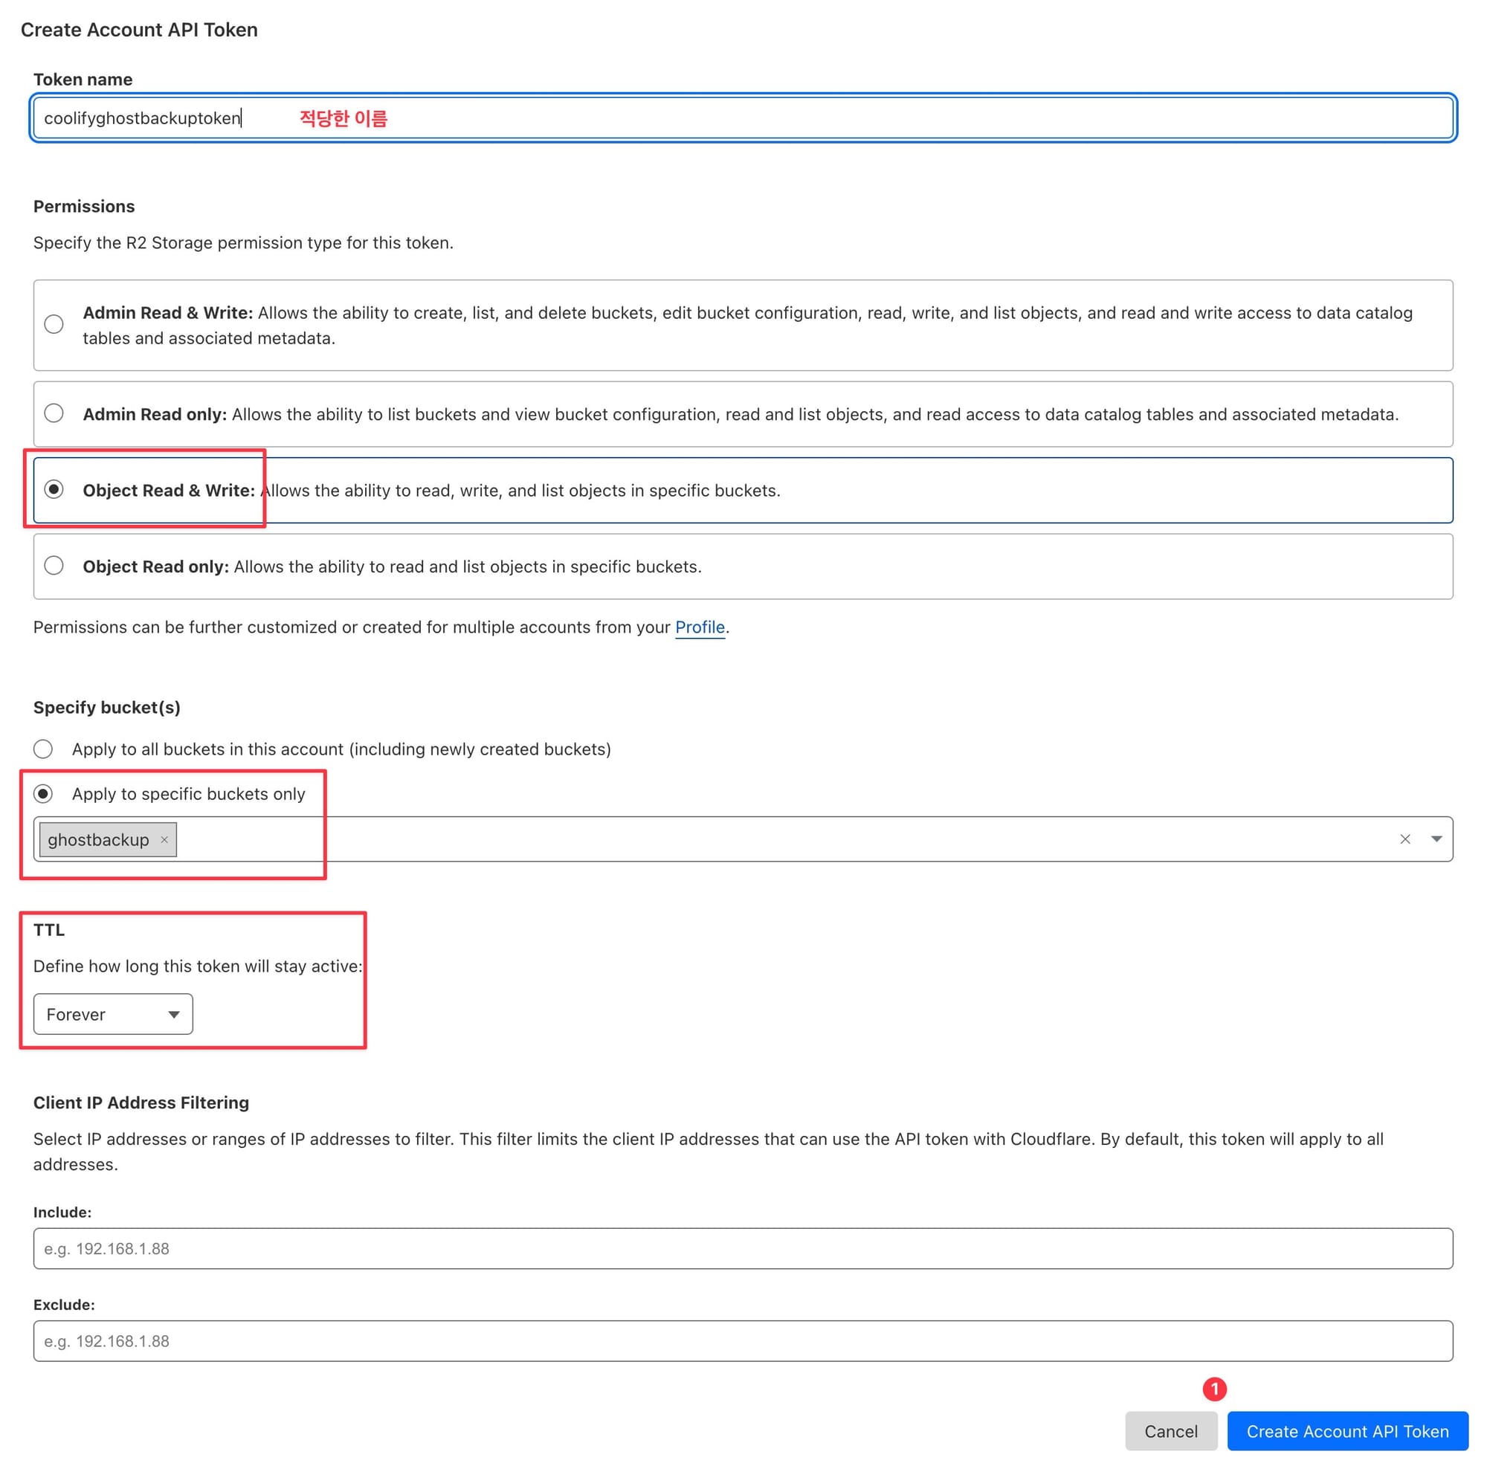Click Create Account API Token button
Screen dimensions: 1487x1469
pos(1347,1431)
